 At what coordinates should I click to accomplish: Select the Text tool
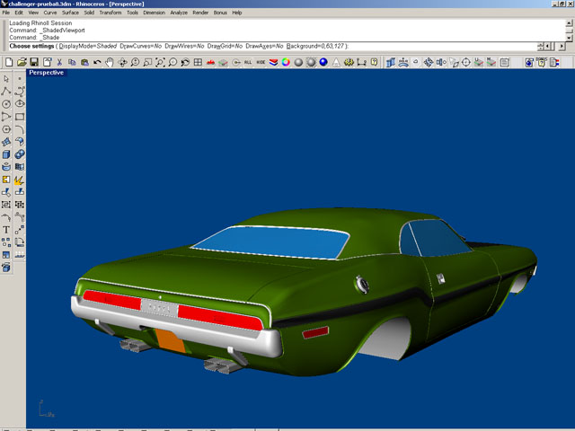(6, 230)
